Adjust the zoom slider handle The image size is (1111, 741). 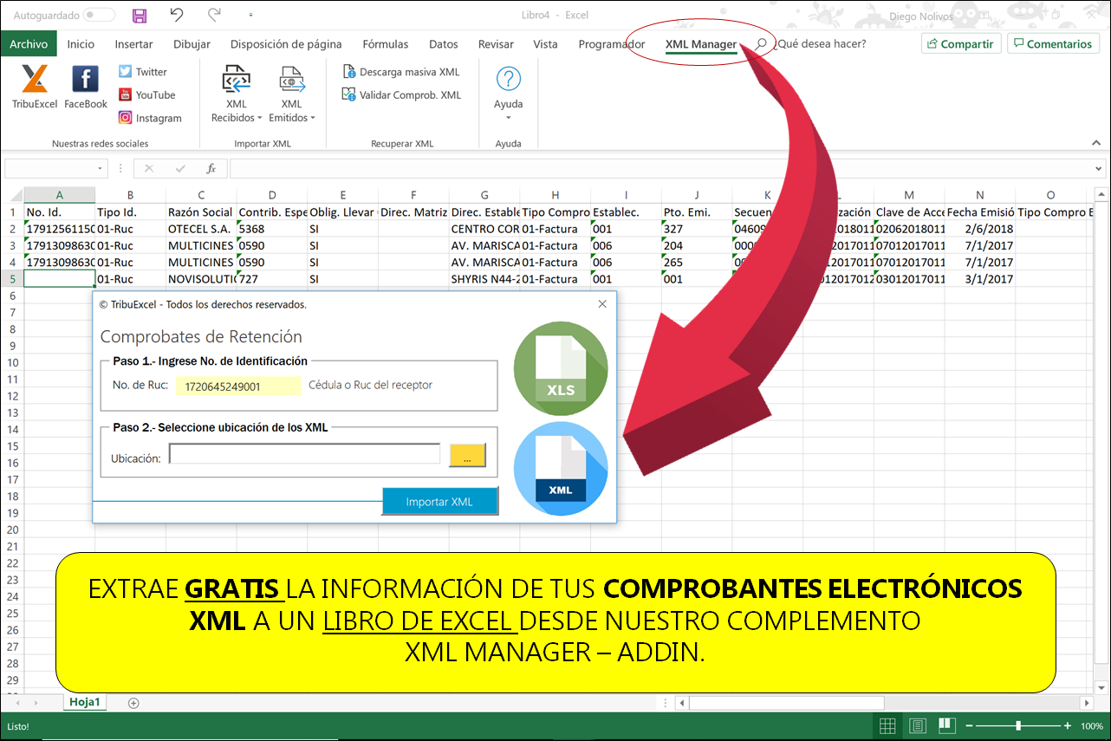coord(1018,725)
